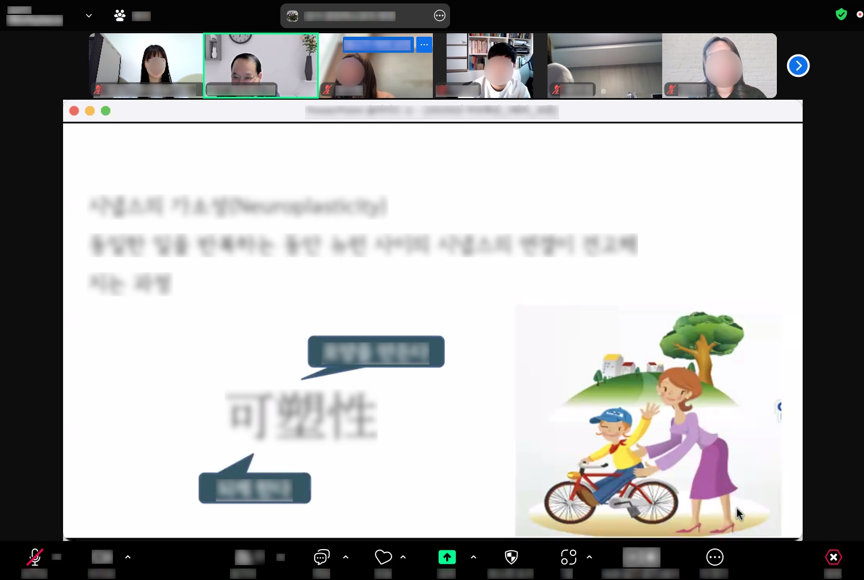Open the host tools shield icon

[x=511, y=557]
